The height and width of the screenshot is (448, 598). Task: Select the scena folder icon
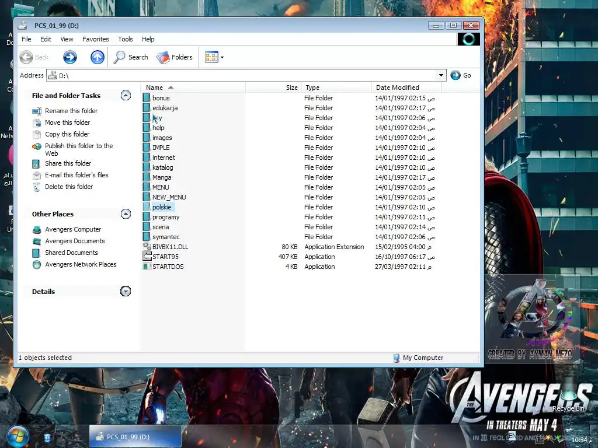pos(147,227)
